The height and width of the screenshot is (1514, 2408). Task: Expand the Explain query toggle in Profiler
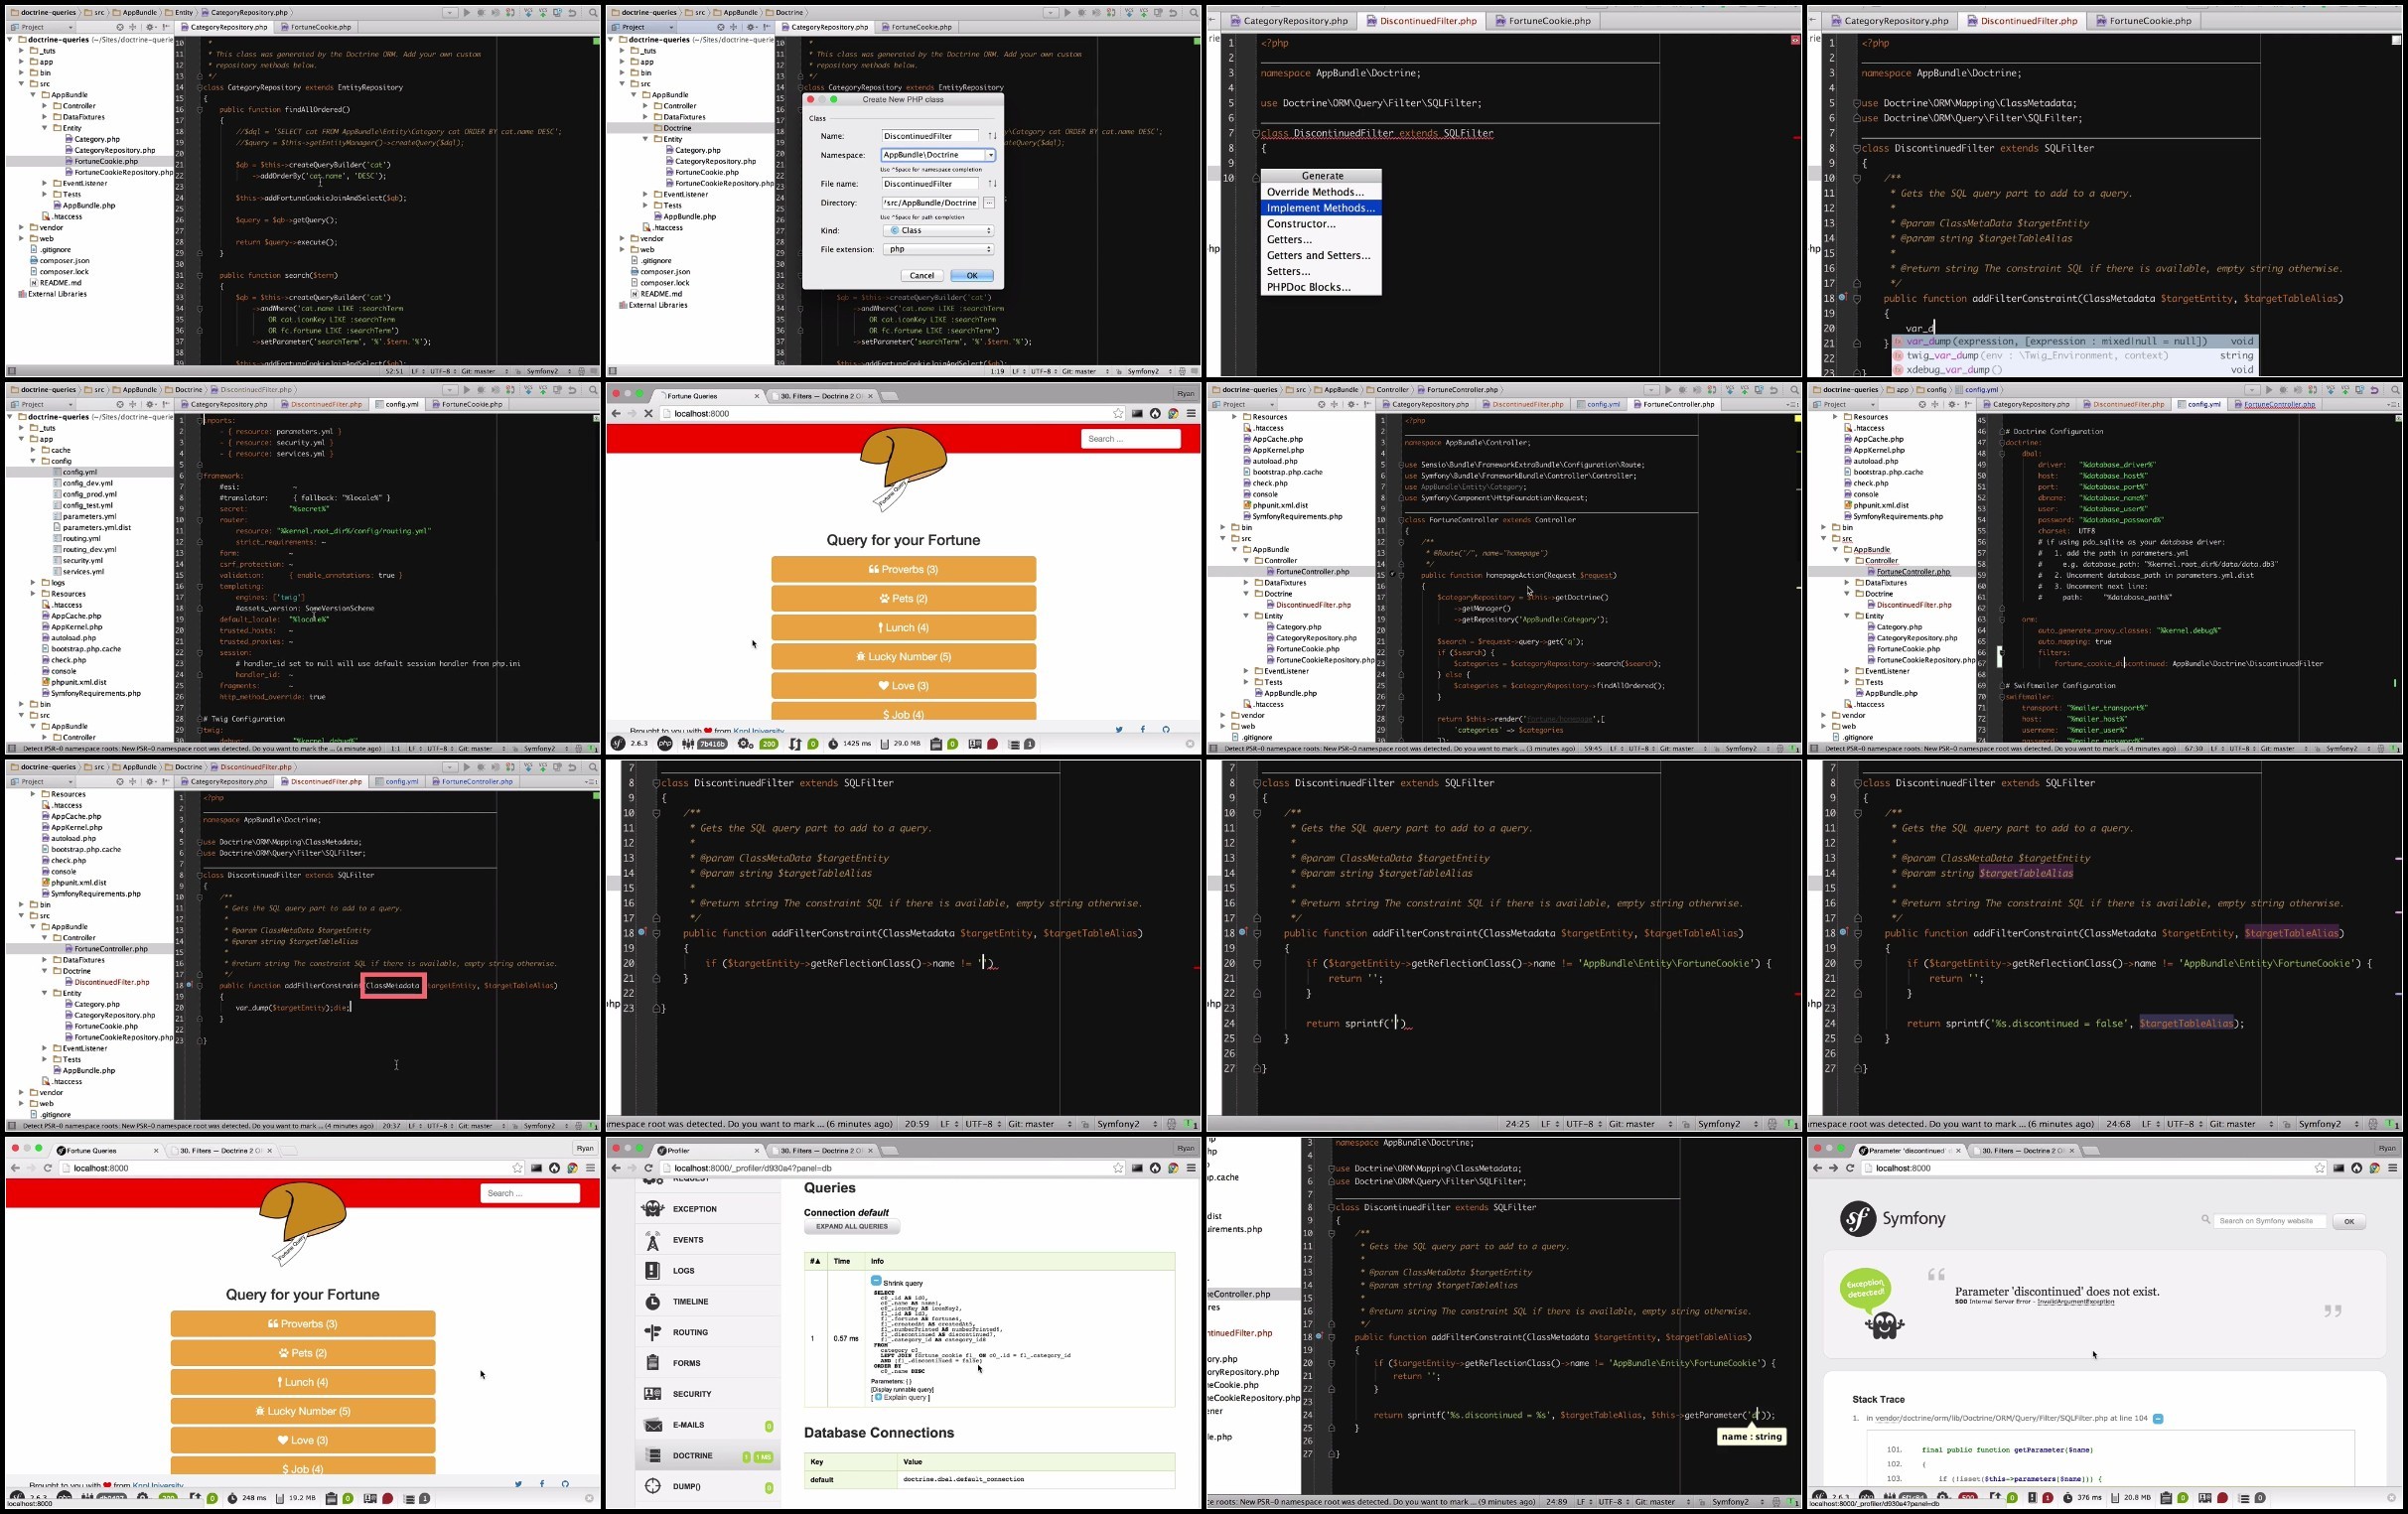click(x=878, y=1397)
